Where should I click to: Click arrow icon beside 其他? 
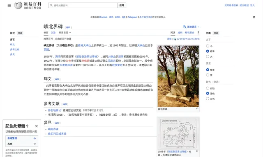pos(35,144)
